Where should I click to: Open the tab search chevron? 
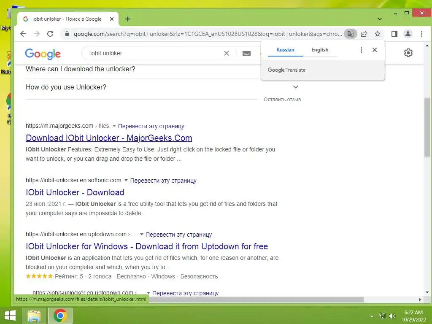click(x=379, y=19)
